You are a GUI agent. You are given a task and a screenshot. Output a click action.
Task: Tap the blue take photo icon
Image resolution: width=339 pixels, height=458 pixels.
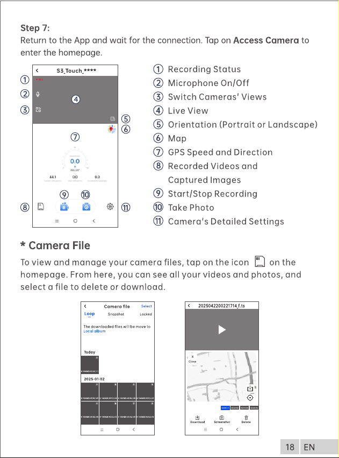86,207
